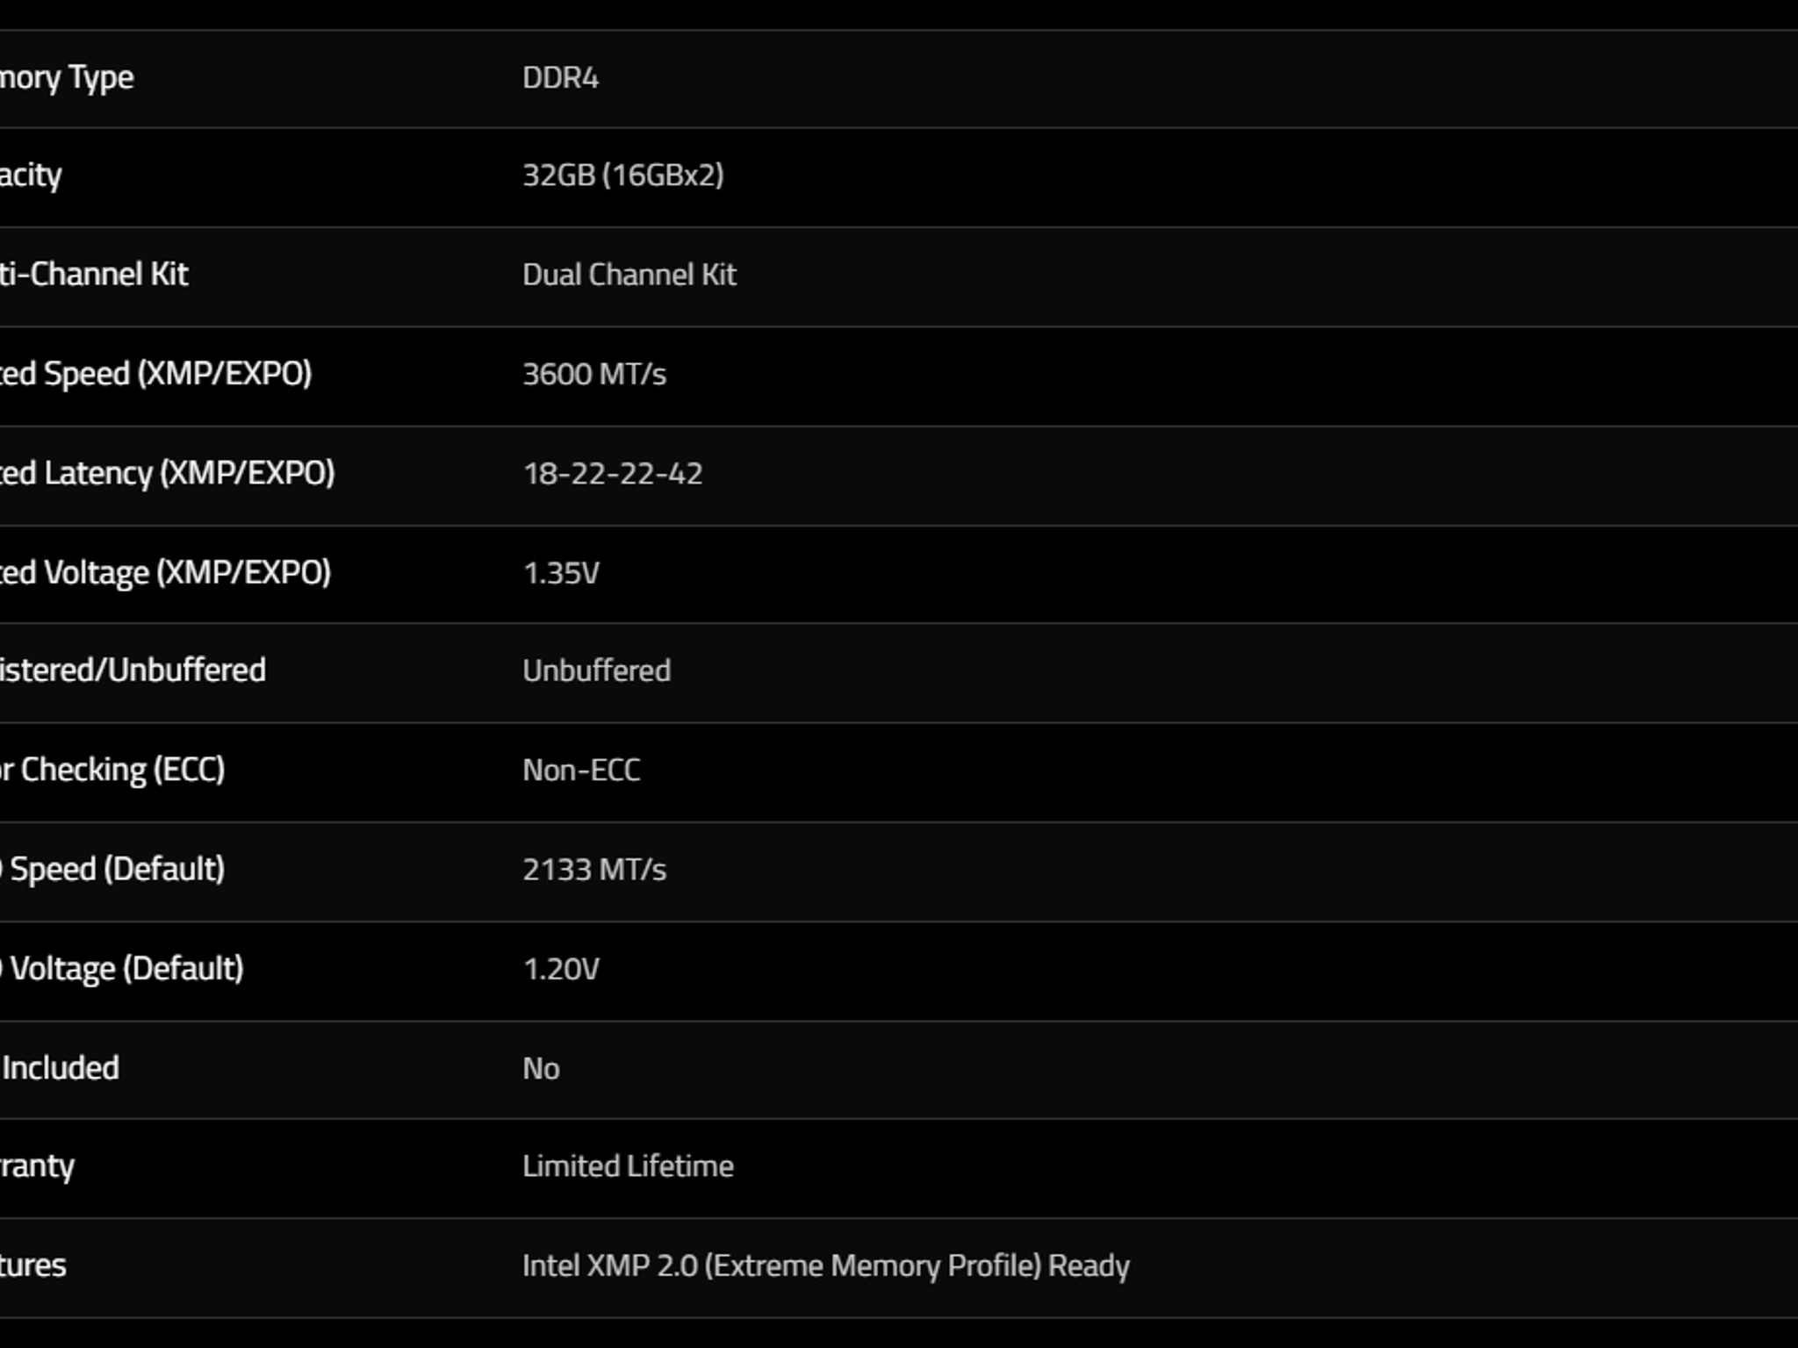
Task: Select the 1.35V tested voltage value
Action: click(561, 573)
